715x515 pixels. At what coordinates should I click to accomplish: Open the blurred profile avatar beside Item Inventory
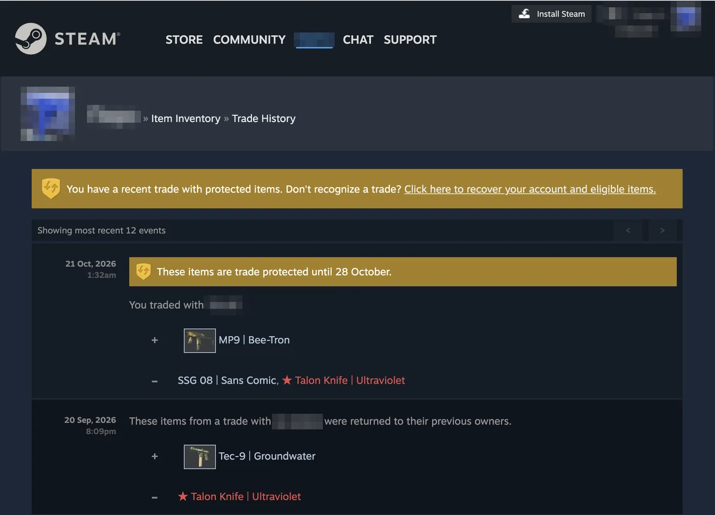[x=47, y=114]
